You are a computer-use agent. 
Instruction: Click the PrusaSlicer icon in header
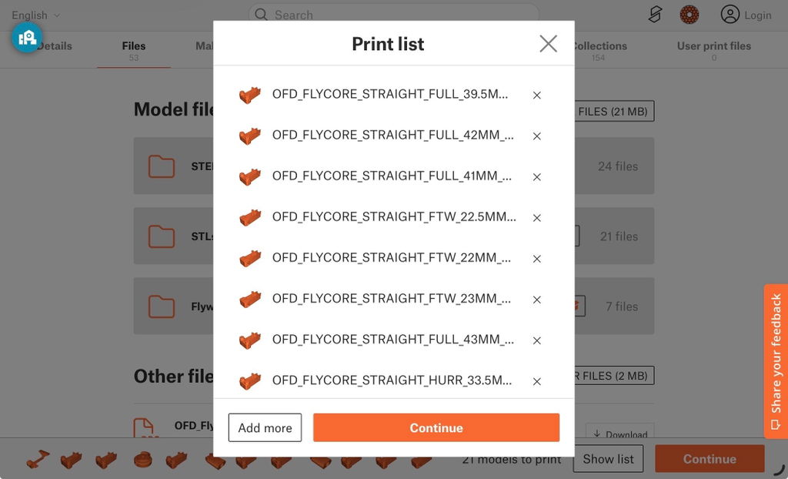coord(655,15)
